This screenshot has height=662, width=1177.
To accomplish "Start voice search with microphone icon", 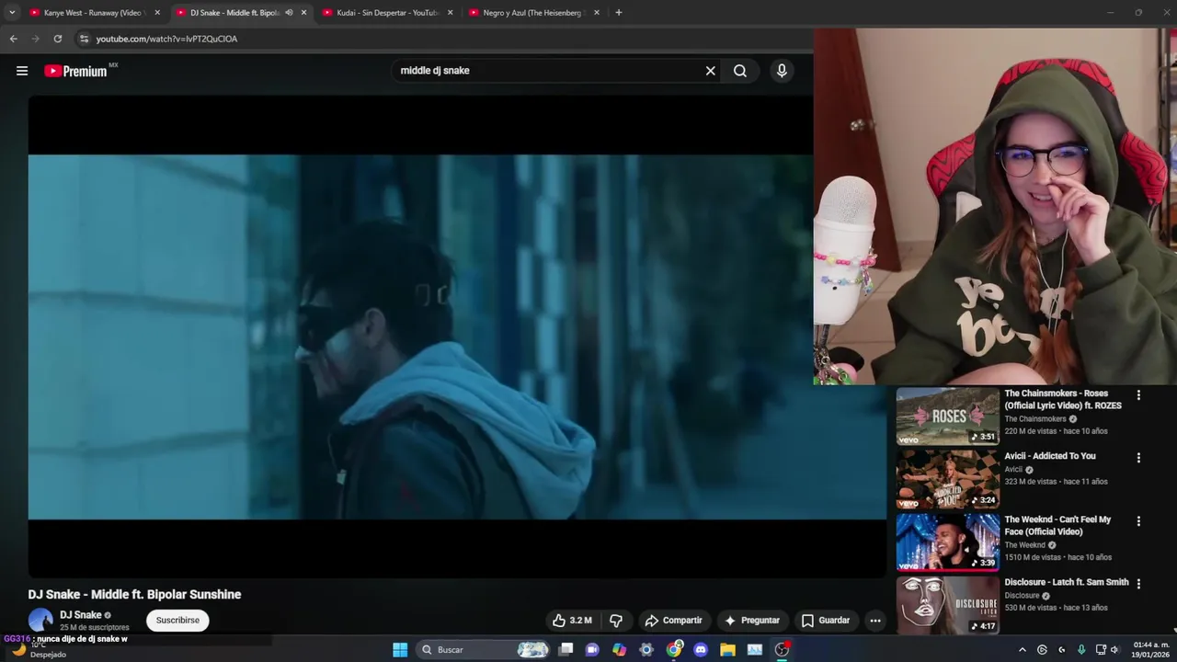I will (x=782, y=71).
